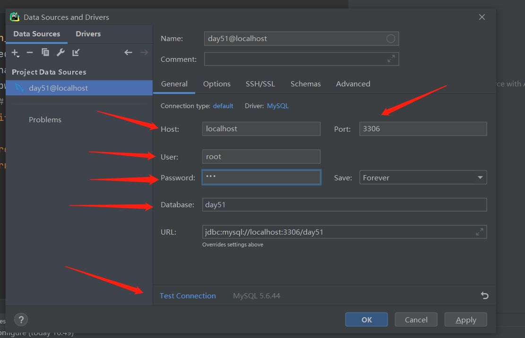Click the make global import icon

coord(76,52)
